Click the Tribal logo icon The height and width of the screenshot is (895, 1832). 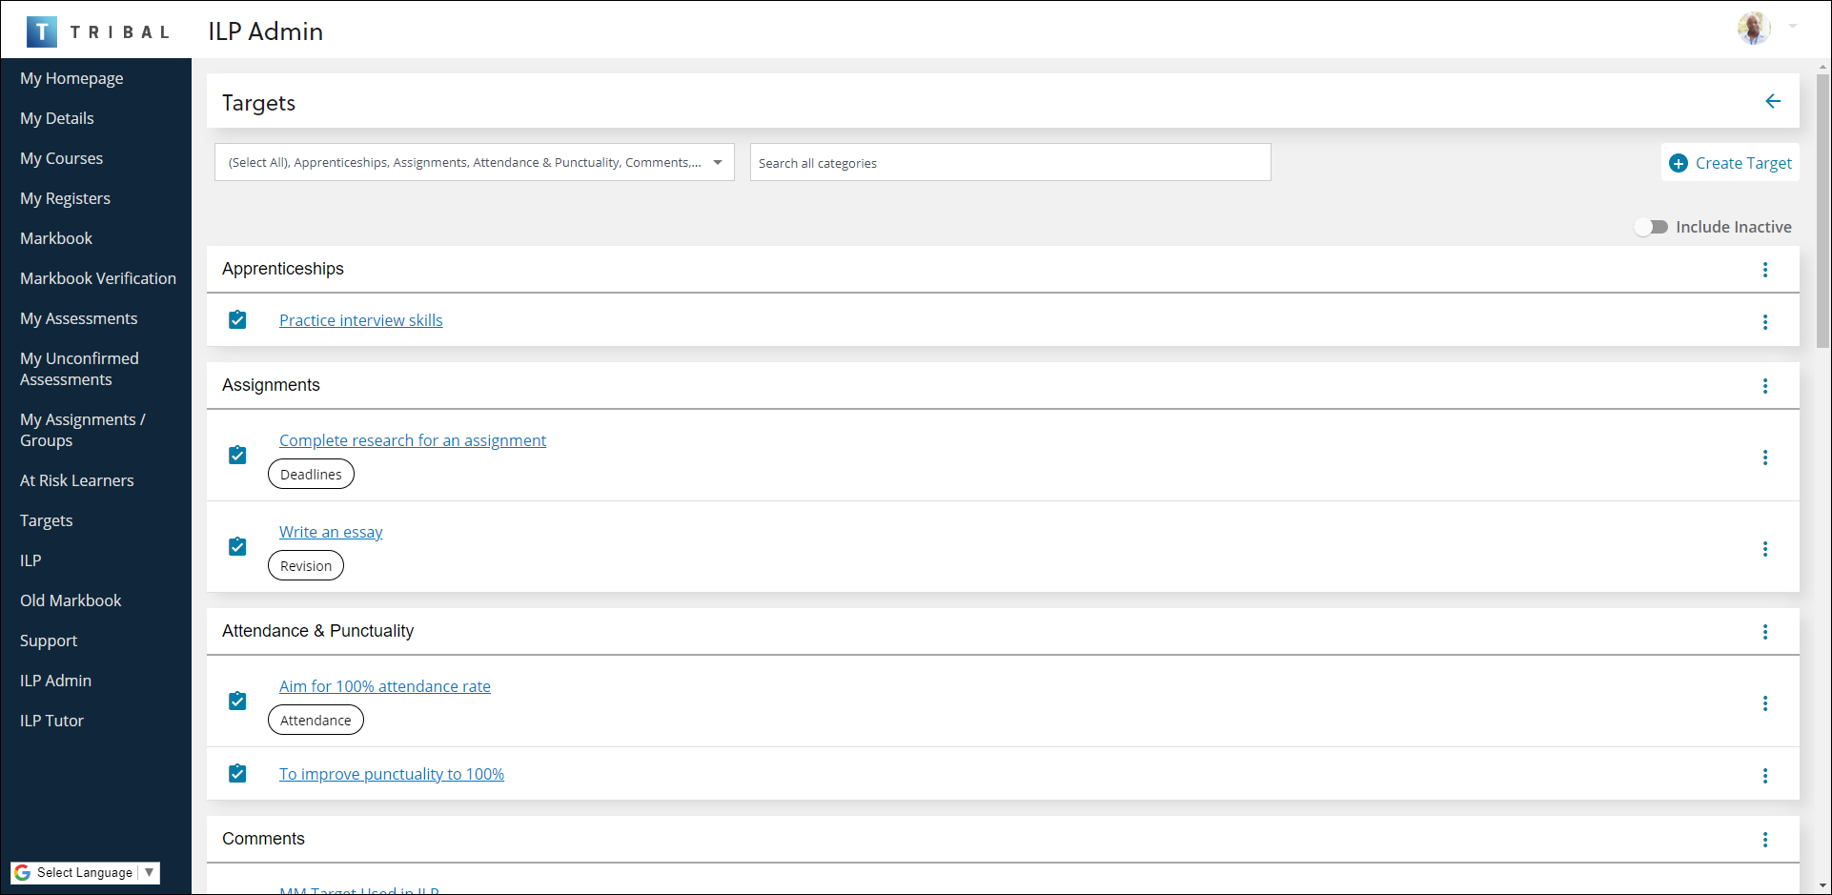click(x=41, y=31)
